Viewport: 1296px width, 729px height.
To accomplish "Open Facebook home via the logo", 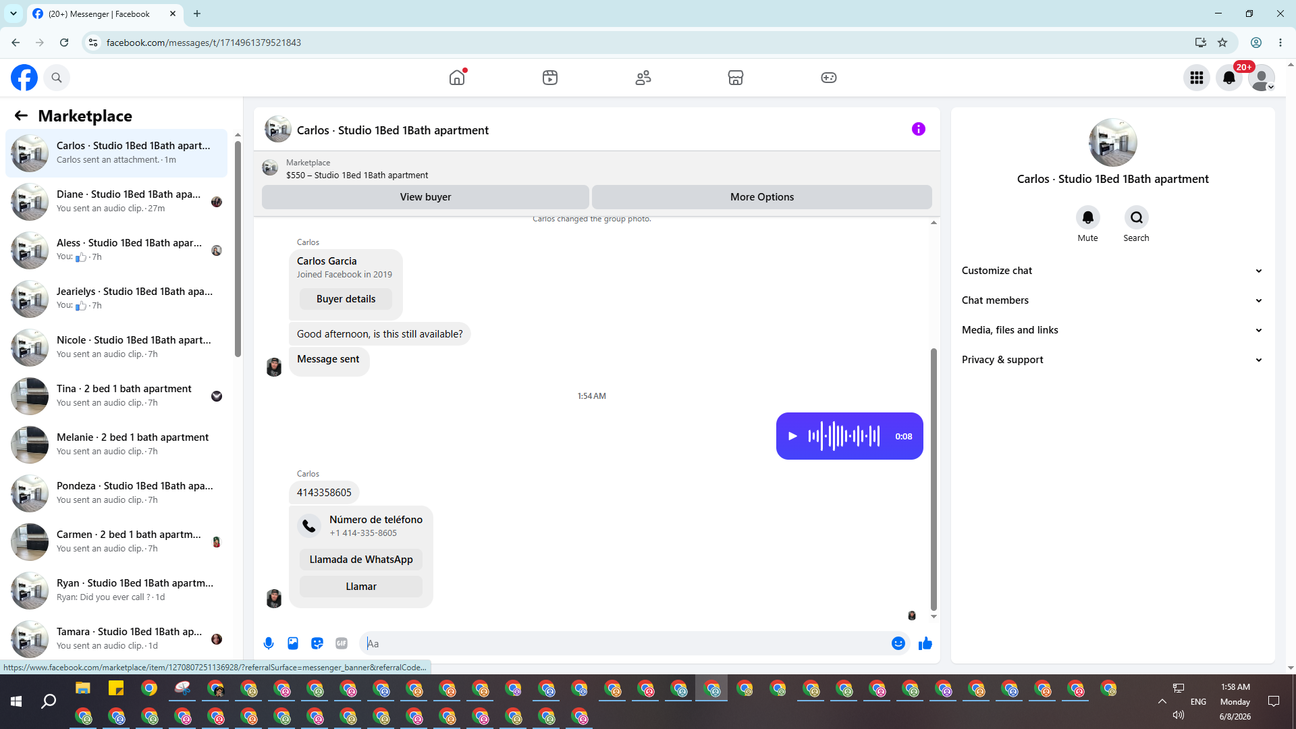I will click(x=24, y=78).
